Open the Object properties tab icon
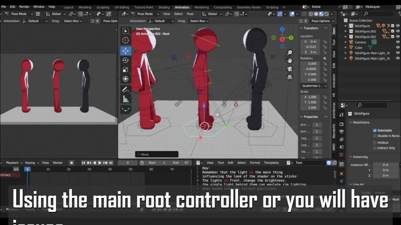The width and height of the screenshot is (401, 225). 342,173
